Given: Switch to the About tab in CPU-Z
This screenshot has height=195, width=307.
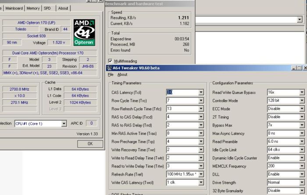Looking at the screenshot, I should click(63, 8).
